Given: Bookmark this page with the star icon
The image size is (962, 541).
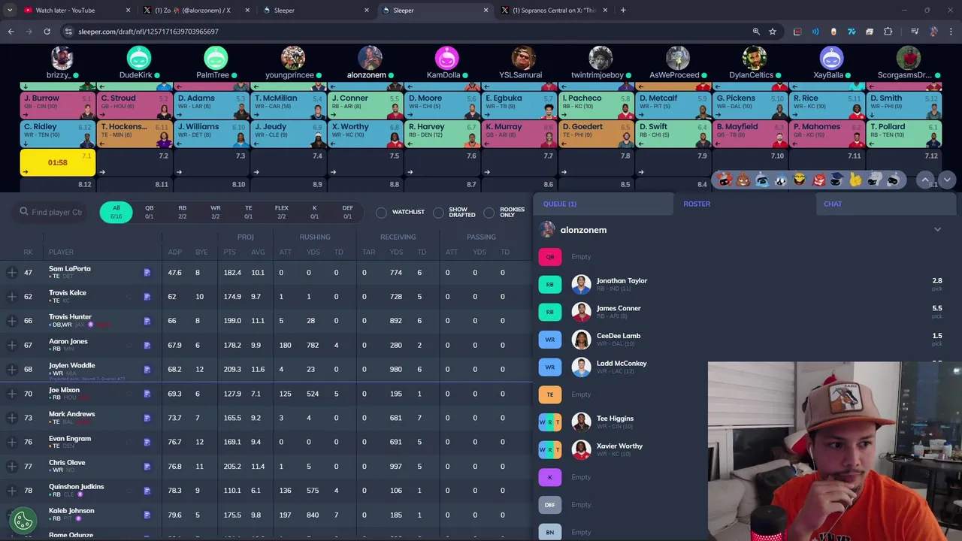Looking at the screenshot, I should tap(773, 32).
